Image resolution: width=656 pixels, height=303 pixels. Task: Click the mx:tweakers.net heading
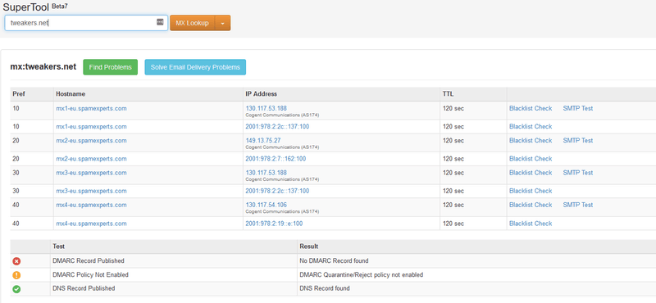click(43, 67)
